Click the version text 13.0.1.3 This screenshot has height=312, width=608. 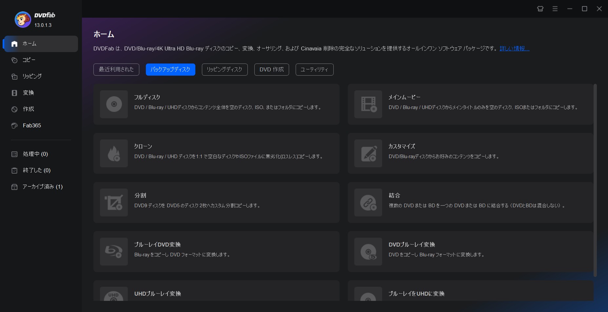click(43, 25)
